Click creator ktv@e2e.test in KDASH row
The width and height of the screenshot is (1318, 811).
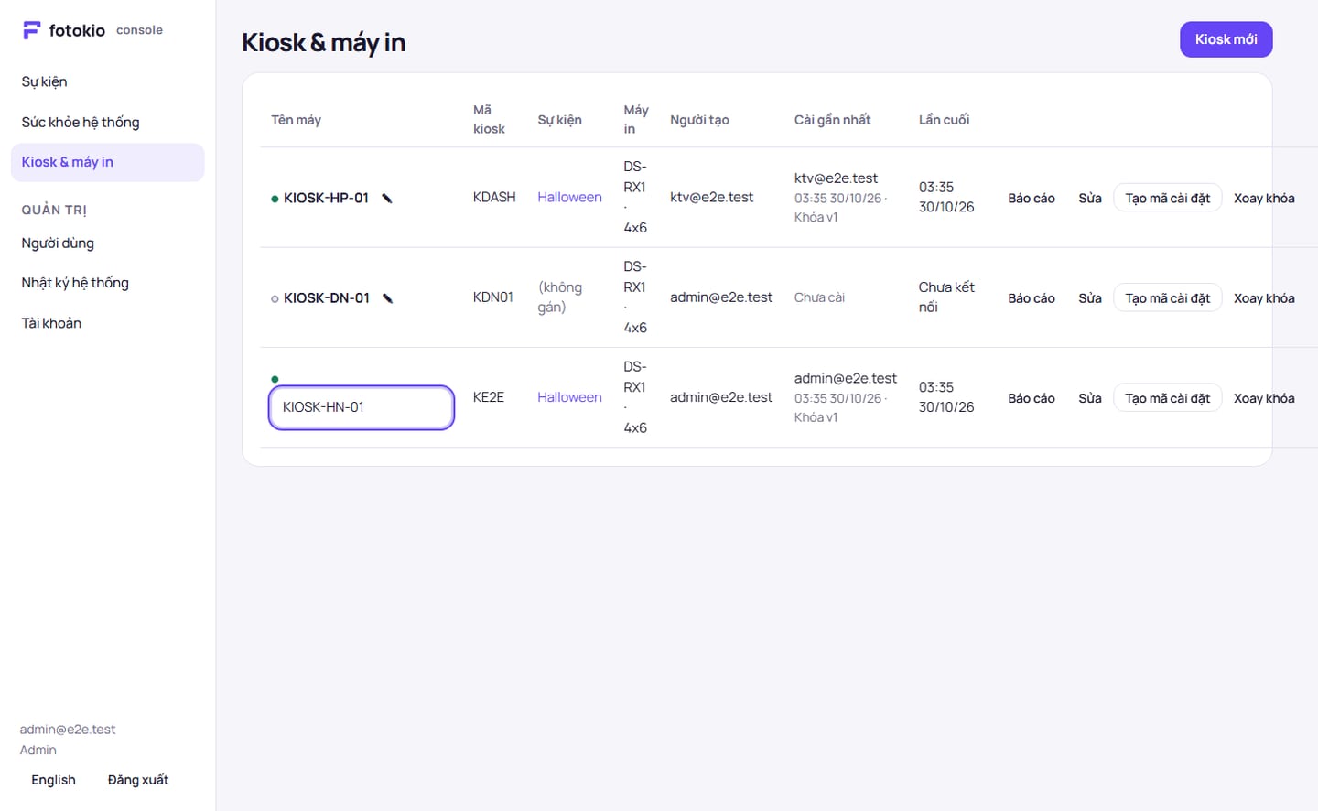711,197
